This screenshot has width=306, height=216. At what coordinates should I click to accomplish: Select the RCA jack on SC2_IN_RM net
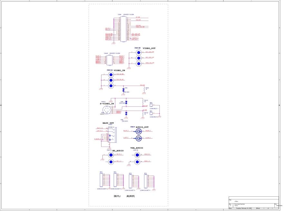[x=111, y=75]
